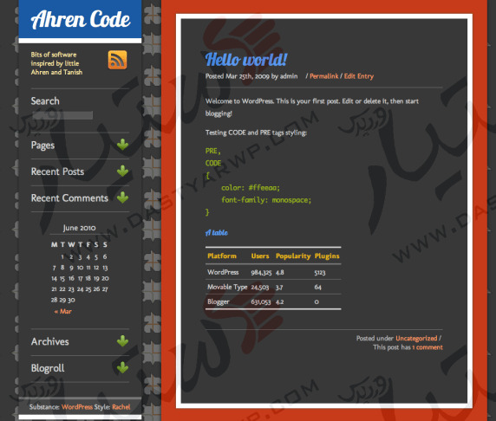Expand Pages section with green arrow

coord(122,145)
